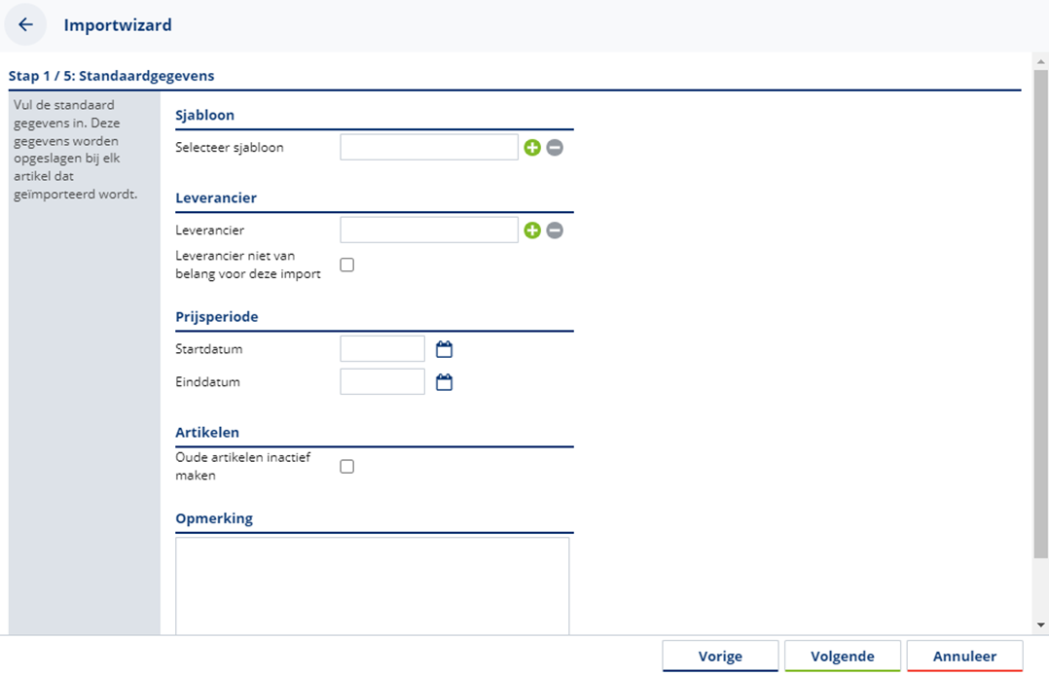The height and width of the screenshot is (675, 1049).
Task: Check 'Leverancier niet van belang voor deze import'
Action: click(x=346, y=265)
